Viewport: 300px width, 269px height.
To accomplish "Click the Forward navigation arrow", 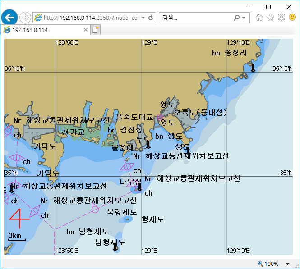I will coord(25,18).
